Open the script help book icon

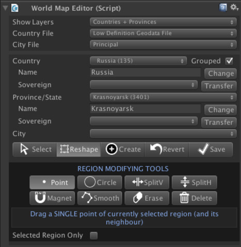pyautogui.click(x=223, y=8)
